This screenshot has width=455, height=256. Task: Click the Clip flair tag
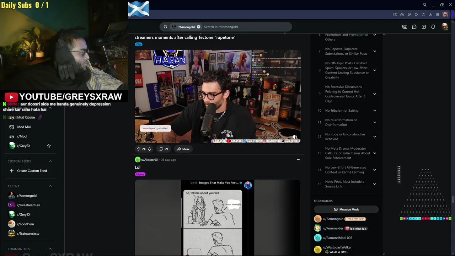[x=139, y=44]
